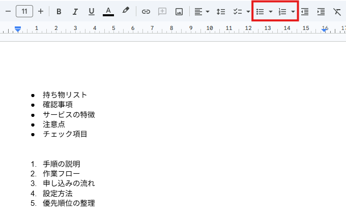Add a comment with the comment icon
The image size is (346, 217).
(x=162, y=12)
